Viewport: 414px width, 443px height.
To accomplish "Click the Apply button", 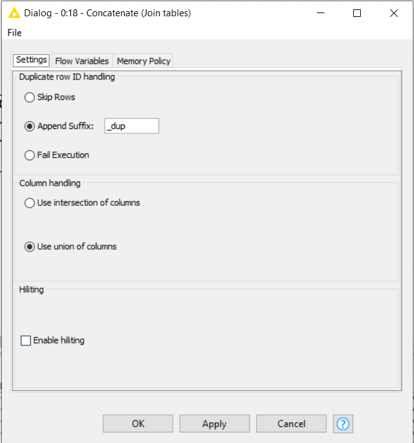I will tap(214, 424).
